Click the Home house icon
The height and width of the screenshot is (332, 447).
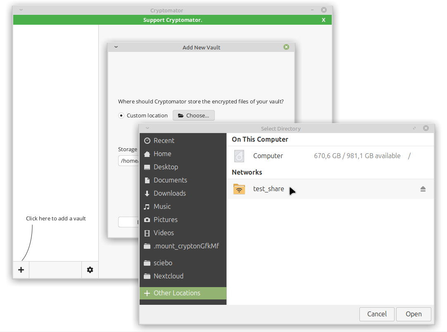pos(147,154)
